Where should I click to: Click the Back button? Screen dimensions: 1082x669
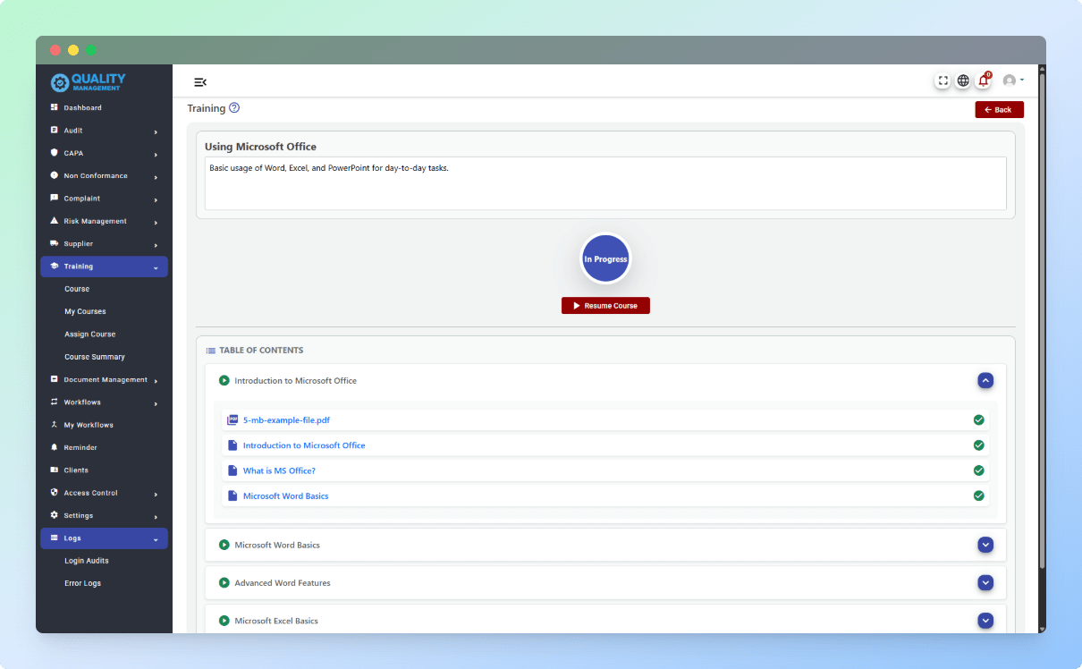(x=999, y=110)
